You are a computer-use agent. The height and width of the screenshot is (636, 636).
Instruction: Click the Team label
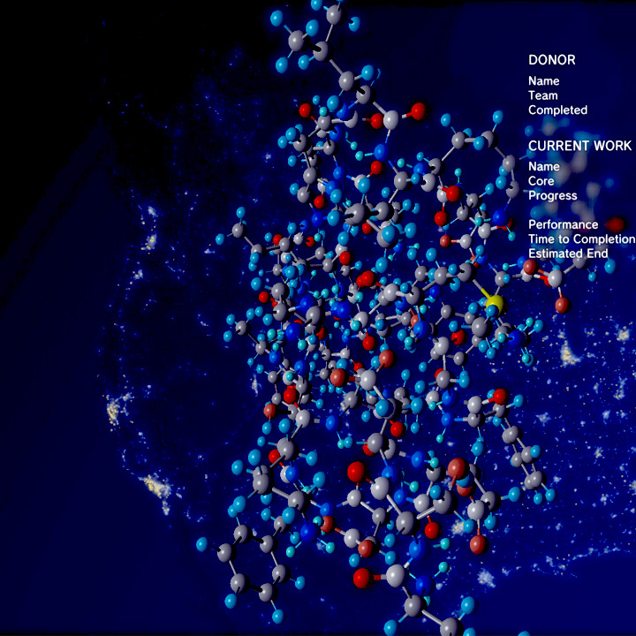point(542,95)
